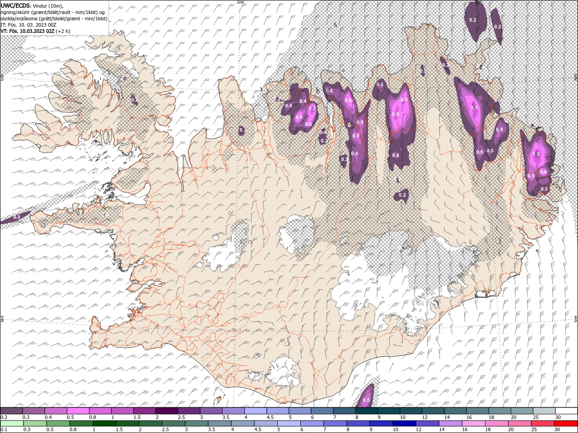Click the 0.9 snowfall value on the map
Image resolution: width=578 pixels, height=433 pixels.
(x=396, y=115)
